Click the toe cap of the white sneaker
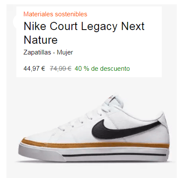188x178 pixels. click(x=36, y=136)
